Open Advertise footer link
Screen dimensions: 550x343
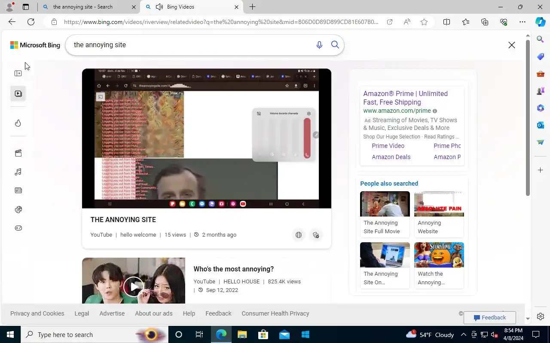(112, 313)
